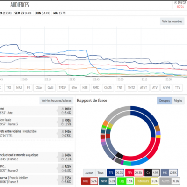Toggle the M6 group legend filter
The width and height of the screenshot is (187, 187).
(x=169, y=173)
